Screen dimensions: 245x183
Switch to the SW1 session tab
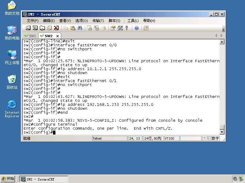click(x=30, y=36)
